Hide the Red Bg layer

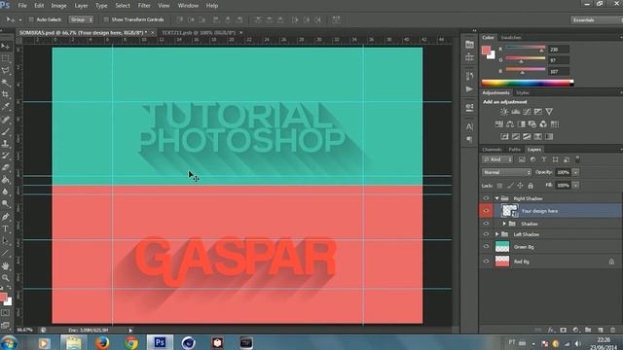point(486,262)
